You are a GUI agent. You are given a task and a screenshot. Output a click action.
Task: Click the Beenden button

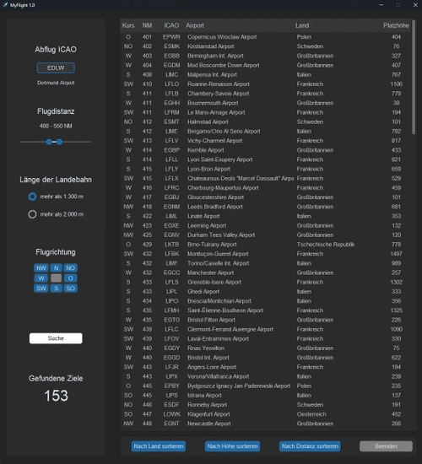pyautogui.click(x=386, y=446)
